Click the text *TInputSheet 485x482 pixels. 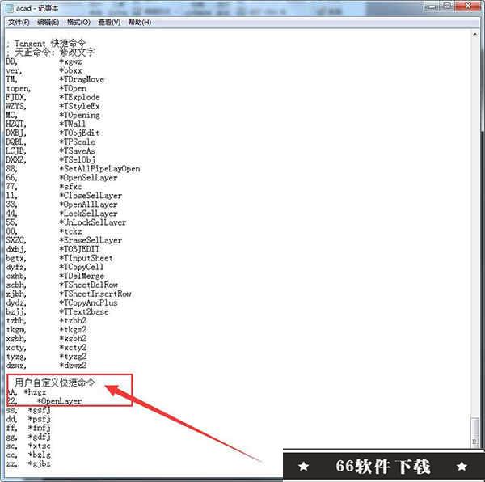tap(86, 258)
